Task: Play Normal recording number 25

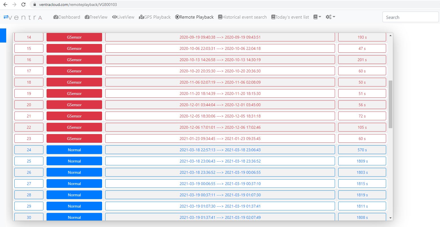Action: pos(74,161)
